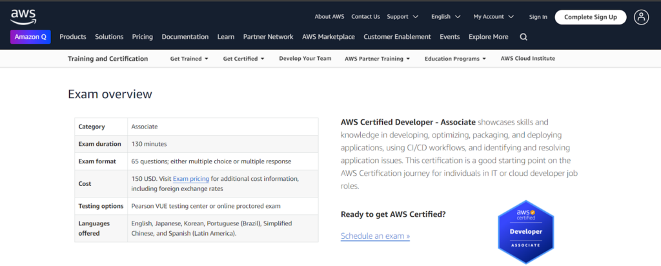Open the Pricing menu
Image resolution: width=661 pixels, height=266 pixels.
tap(143, 37)
